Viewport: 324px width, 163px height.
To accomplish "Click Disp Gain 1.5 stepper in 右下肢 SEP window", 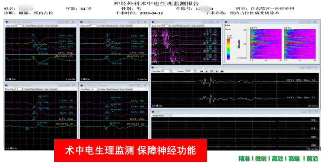I will [98, 89].
